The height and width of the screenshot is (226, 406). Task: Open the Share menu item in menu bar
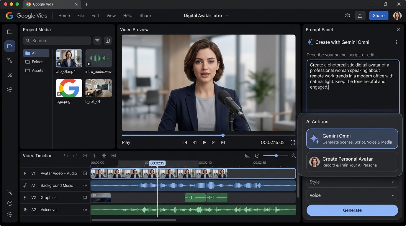click(145, 16)
